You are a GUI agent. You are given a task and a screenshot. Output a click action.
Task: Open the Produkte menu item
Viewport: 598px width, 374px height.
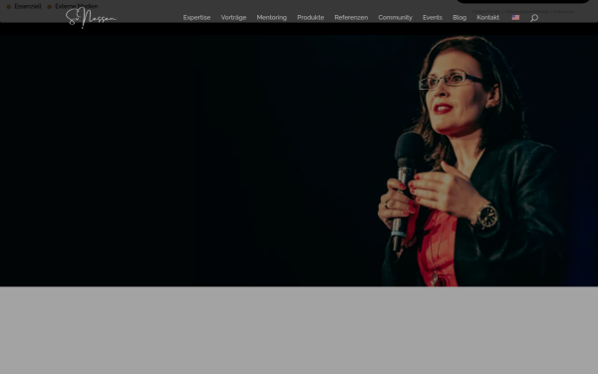tap(310, 18)
